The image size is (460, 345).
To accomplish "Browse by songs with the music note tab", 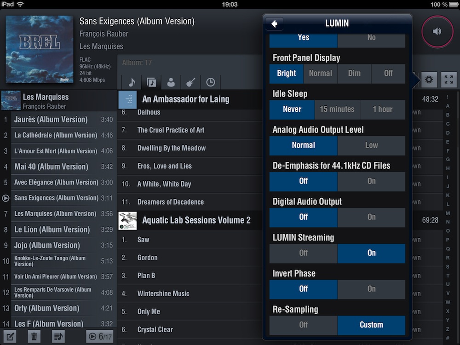I will point(132,82).
